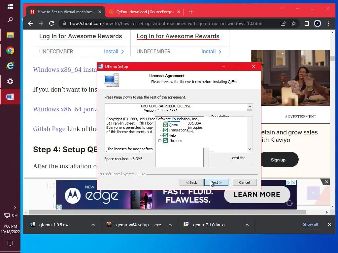Toggle the Libraries component checkbox

tap(166, 141)
